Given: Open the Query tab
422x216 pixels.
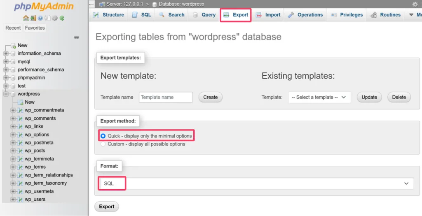Looking at the screenshot, I should (x=204, y=15).
